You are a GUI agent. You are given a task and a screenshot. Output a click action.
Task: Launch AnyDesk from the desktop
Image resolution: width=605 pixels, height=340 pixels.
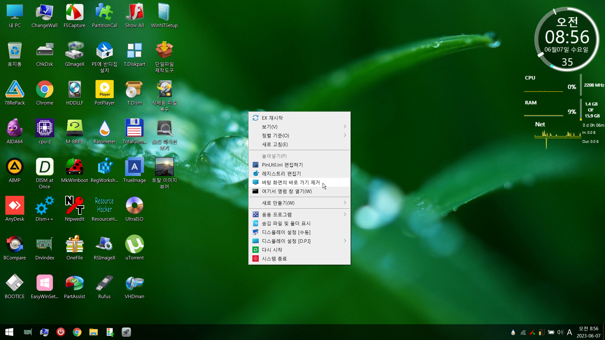pyautogui.click(x=14, y=209)
